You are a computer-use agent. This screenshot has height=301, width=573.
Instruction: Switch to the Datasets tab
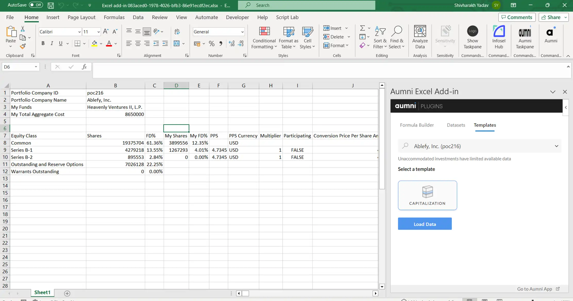pos(456,125)
